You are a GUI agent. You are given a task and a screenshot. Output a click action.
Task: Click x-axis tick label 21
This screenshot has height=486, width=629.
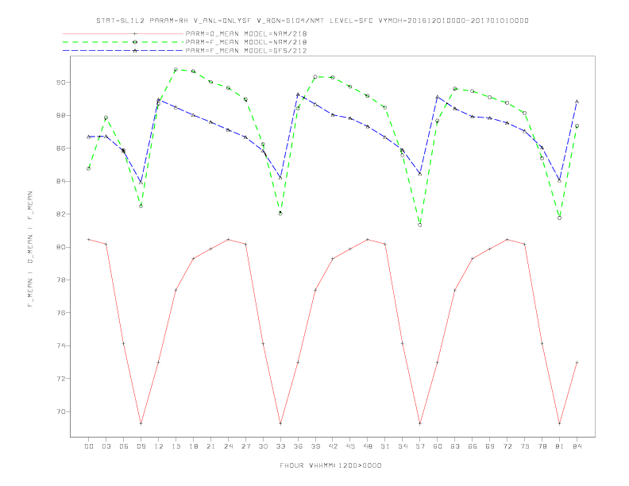coord(211,446)
